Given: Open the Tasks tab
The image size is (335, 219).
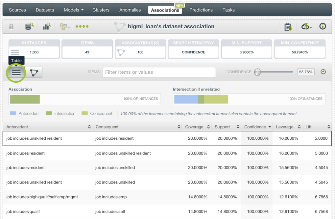Looking at the screenshot, I should point(228,10).
